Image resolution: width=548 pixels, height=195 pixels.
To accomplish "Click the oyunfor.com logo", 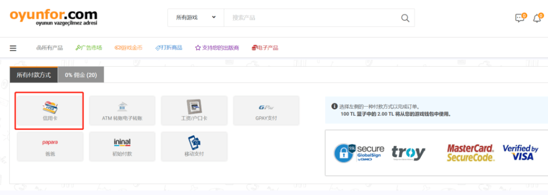I will click(x=54, y=17).
